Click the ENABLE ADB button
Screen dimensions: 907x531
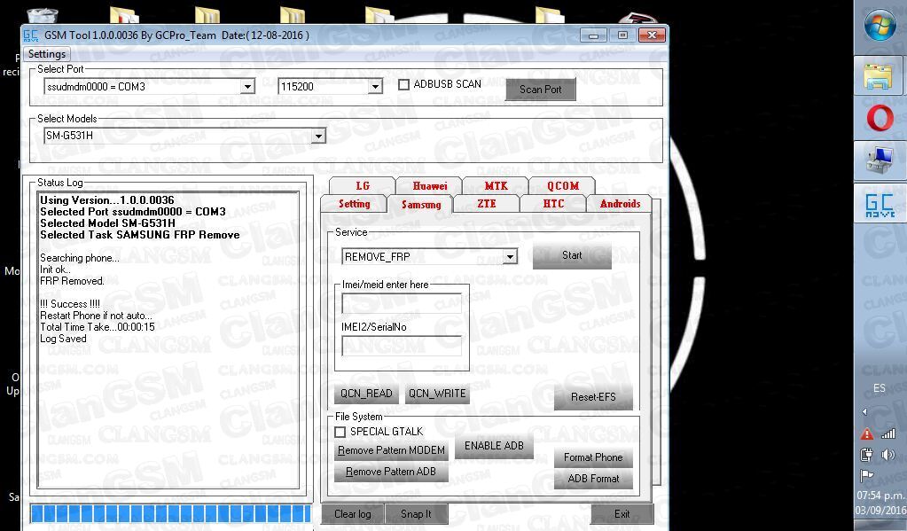click(x=494, y=446)
